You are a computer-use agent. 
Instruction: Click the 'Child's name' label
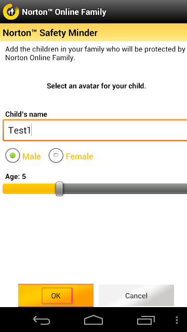pyautogui.click(x=26, y=114)
